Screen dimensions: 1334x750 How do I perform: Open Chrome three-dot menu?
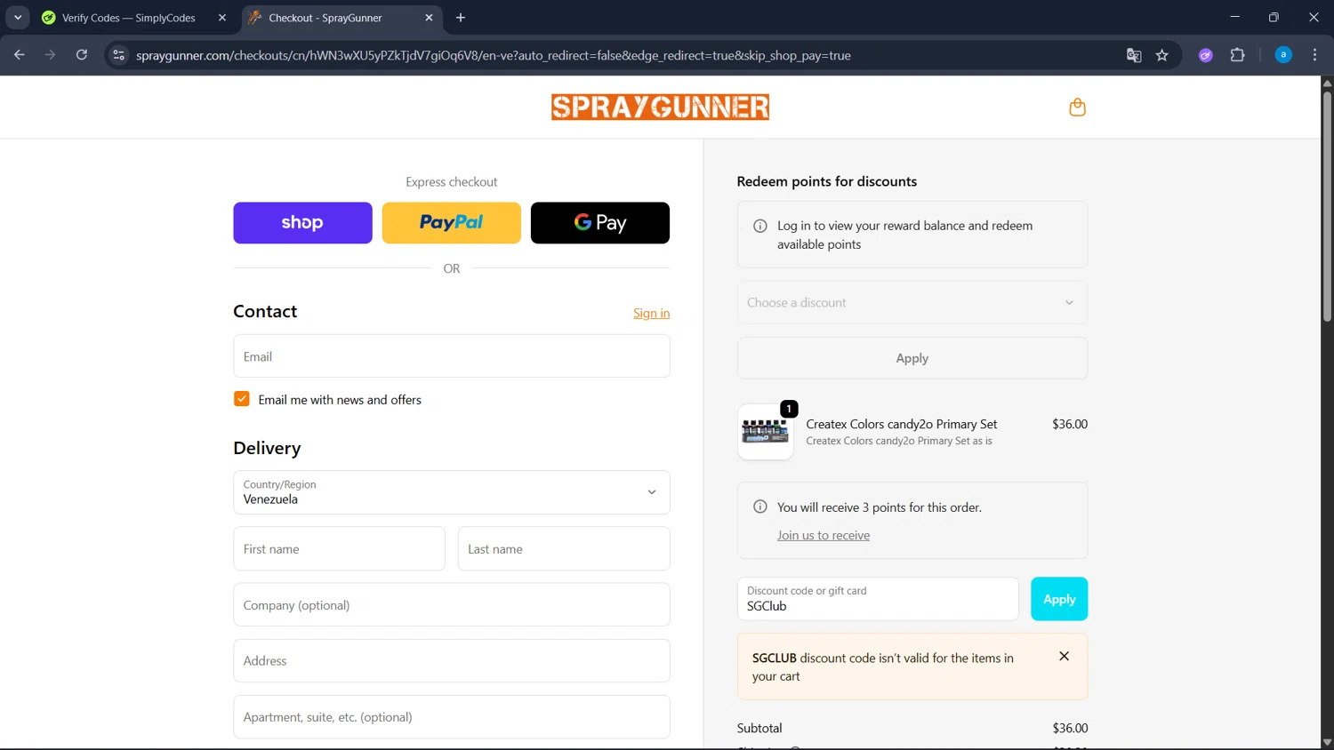point(1314,55)
